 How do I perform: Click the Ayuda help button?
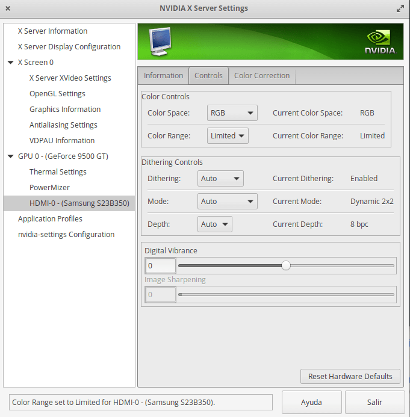coord(311,402)
